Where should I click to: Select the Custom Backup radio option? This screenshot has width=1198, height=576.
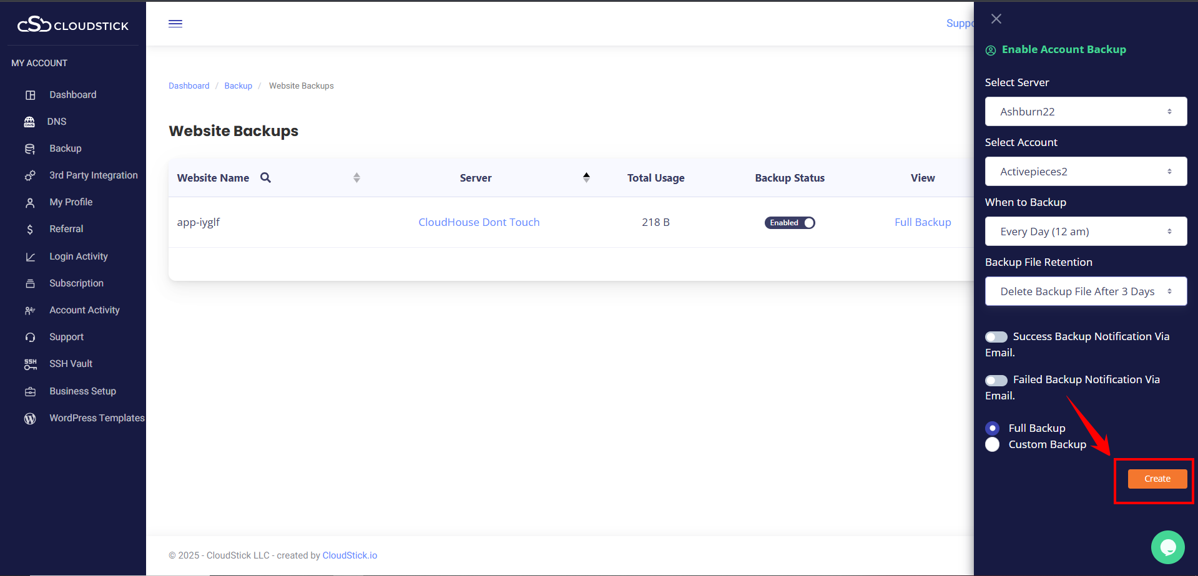(992, 444)
